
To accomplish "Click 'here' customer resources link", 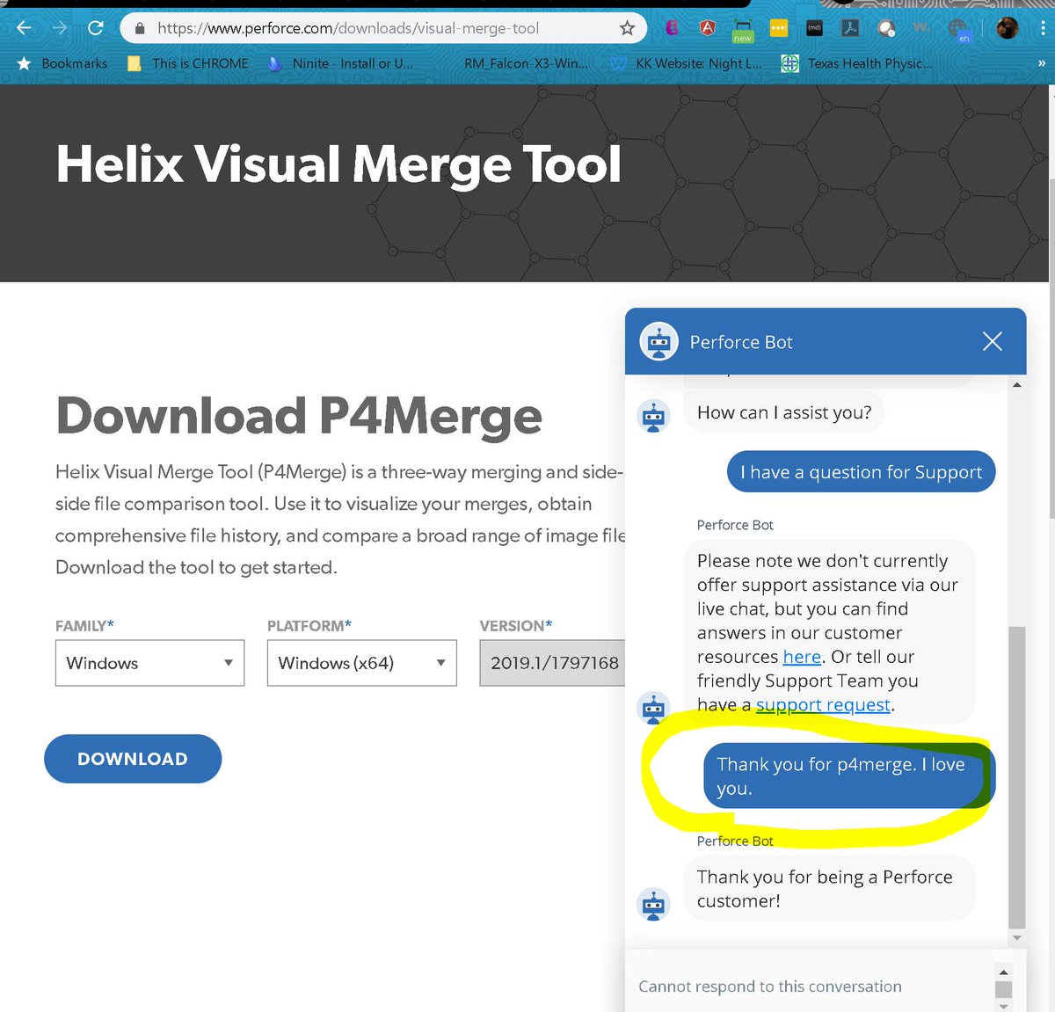I will (802, 657).
